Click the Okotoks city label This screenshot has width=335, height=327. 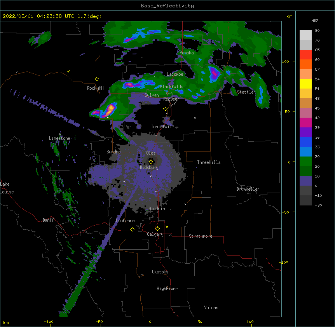(160, 272)
